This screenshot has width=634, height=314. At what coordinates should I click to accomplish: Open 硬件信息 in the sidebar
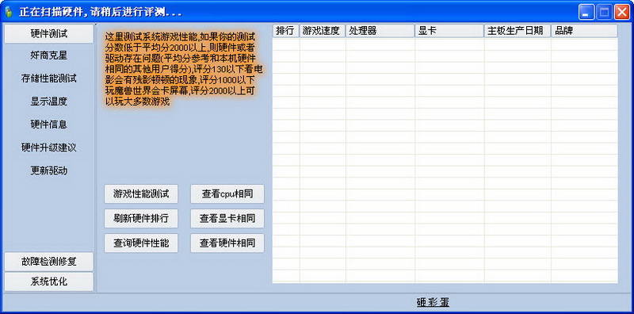[48, 124]
